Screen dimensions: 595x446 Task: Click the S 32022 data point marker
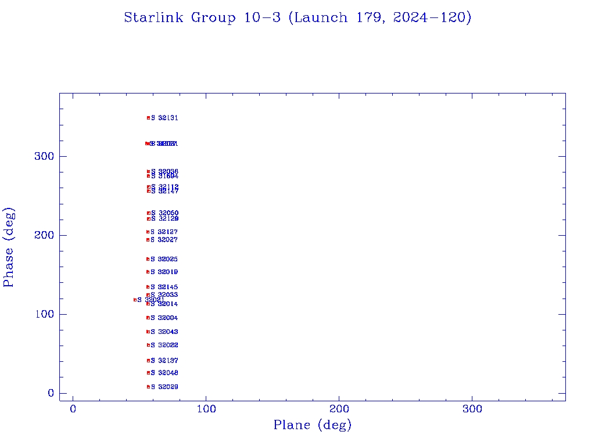[x=148, y=345]
